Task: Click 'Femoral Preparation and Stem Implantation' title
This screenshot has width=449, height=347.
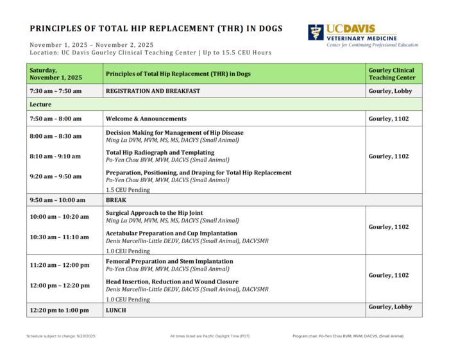Action: [169, 261]
